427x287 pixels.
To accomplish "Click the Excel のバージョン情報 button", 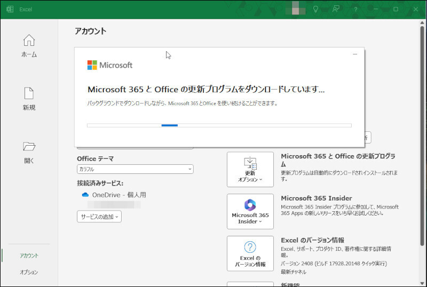I will pos(250,253).
